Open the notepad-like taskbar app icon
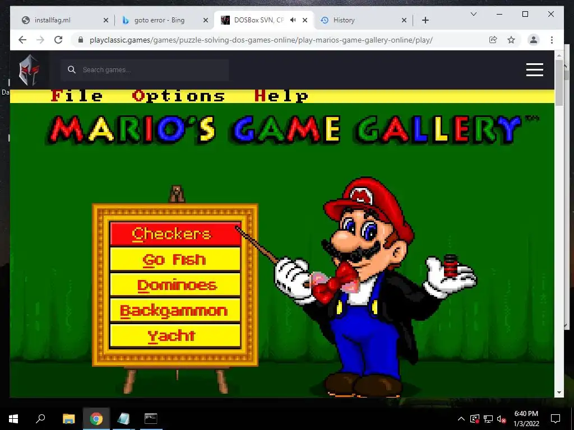574x430 pixels. click(123, 419)
